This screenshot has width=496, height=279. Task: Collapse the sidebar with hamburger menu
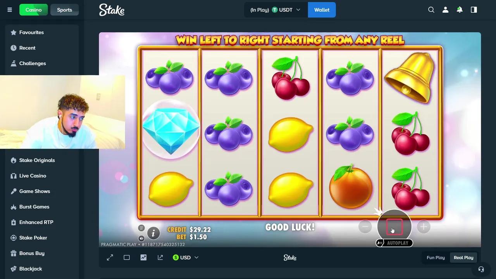(x=10, y=10)
